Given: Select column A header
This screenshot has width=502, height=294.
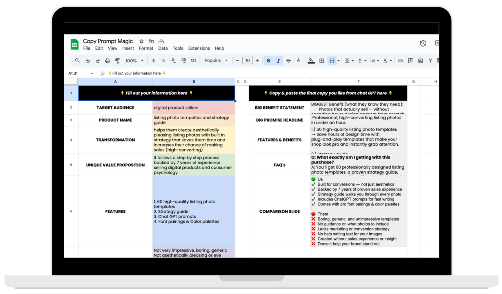Looking at the screenshot, I should tap(115, 82).
